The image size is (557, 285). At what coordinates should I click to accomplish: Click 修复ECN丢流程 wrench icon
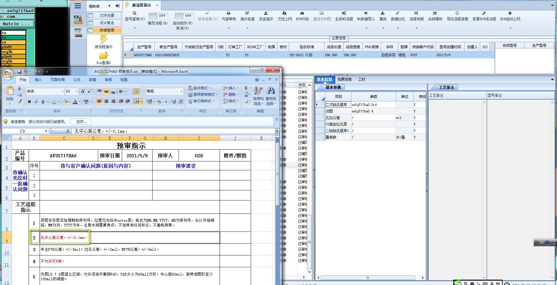[484, 13]
